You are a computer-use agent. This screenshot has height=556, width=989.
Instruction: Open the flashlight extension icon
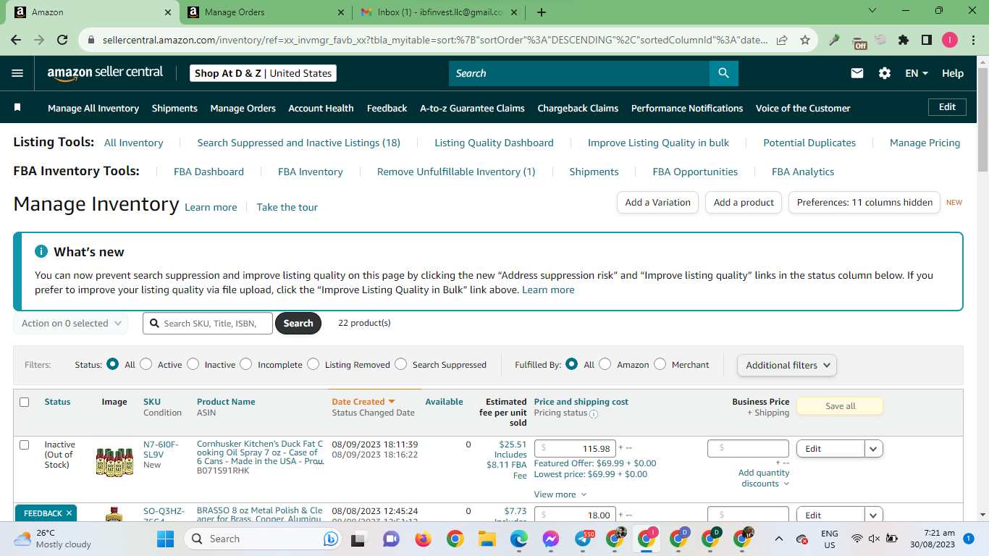coord(835,40)
